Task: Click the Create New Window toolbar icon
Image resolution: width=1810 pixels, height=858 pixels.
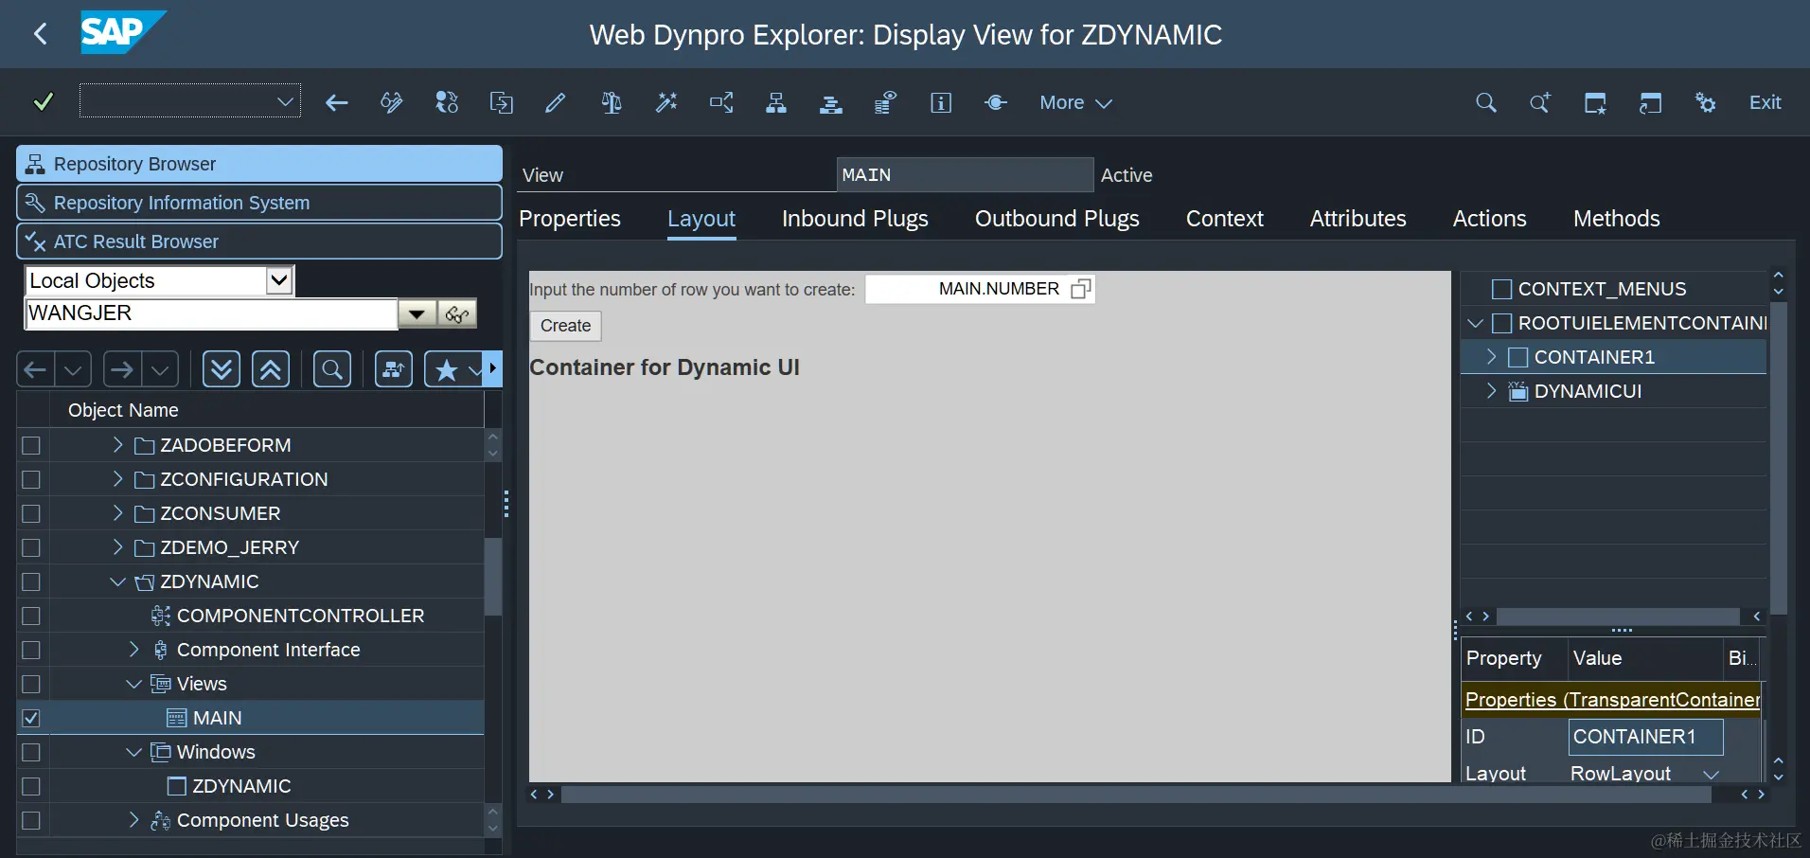Action: [1595, 102]
